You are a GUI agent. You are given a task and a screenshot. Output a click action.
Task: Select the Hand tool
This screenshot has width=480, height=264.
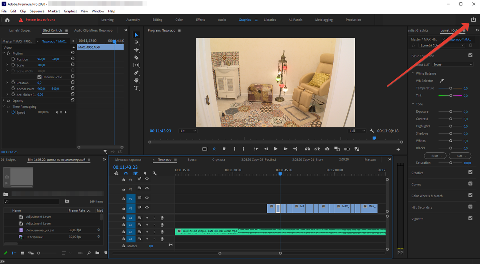[x=136, y=80]
